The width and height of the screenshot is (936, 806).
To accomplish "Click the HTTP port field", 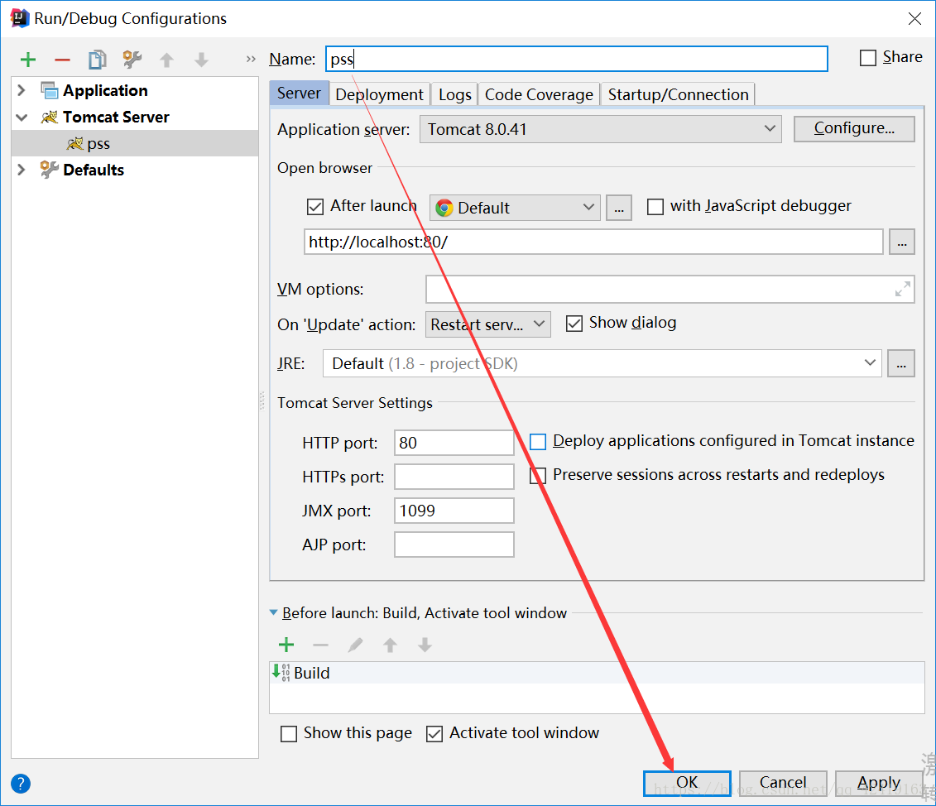I will tap(454, 443).
